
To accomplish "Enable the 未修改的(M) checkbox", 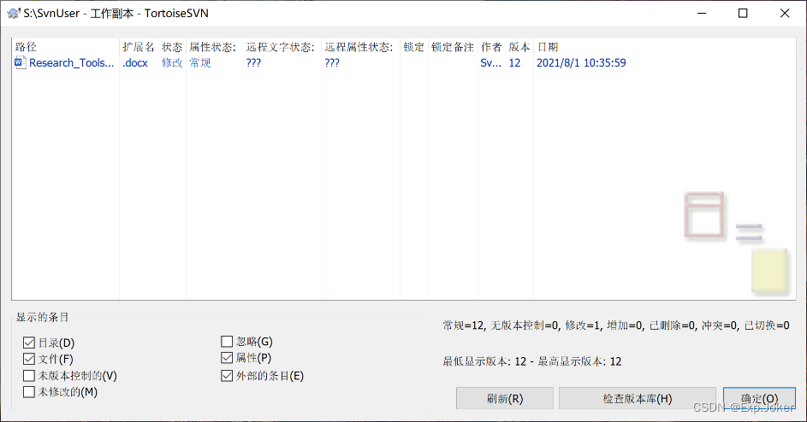I will point(30,391).
